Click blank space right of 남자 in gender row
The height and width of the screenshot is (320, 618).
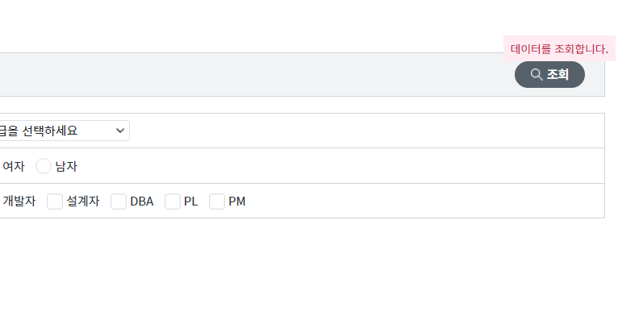pyautogui.click(x=339, y=166)
